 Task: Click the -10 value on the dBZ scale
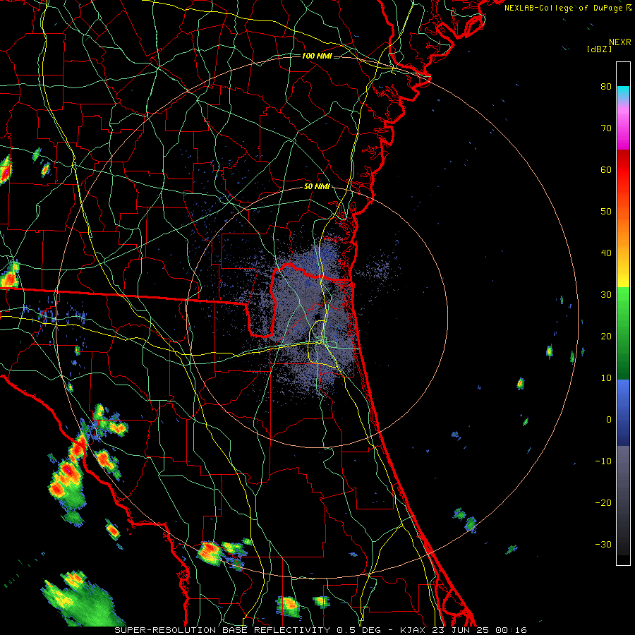603,461
